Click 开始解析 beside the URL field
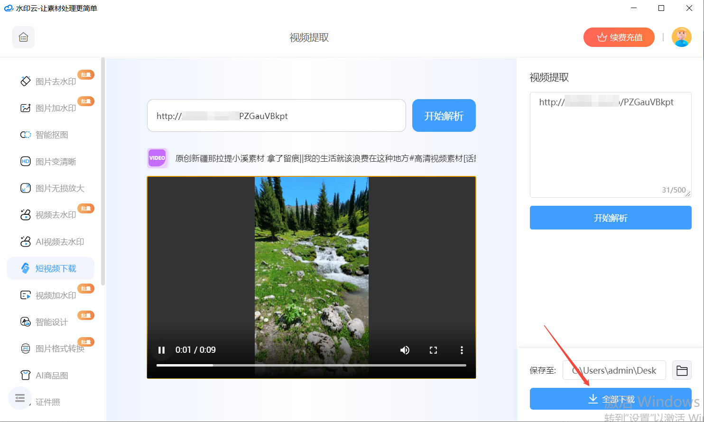The width and height of the screenshot is (704, 422). coord(444,116)
